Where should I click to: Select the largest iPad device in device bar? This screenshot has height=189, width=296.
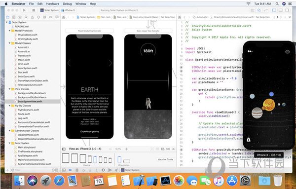66,158
